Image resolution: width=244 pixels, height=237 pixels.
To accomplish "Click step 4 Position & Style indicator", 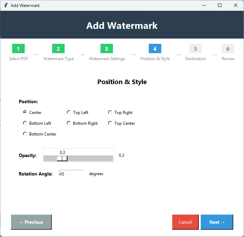I will [x=155, y=49].
